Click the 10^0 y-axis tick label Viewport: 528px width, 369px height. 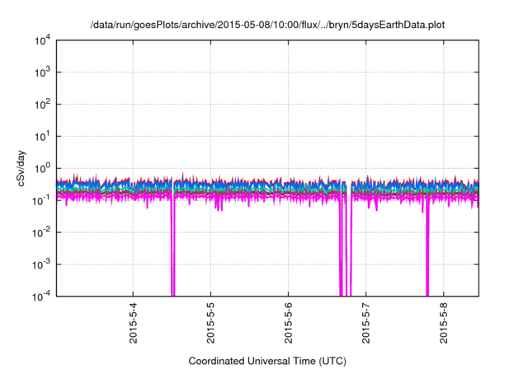pyautogui.click(x=42, y=168)
